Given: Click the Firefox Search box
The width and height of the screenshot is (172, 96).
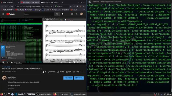Looking at the screenshot, I should click(62, 6).
